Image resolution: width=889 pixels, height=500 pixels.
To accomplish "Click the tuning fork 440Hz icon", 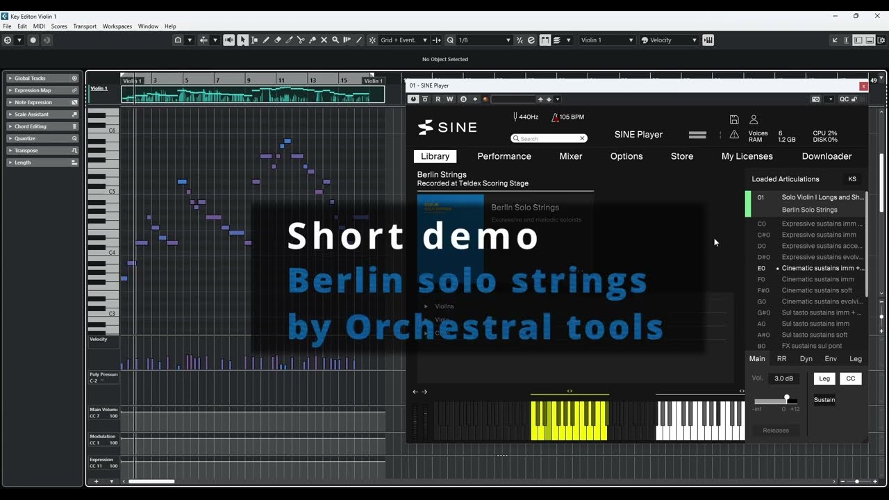I will pos(515,117).
